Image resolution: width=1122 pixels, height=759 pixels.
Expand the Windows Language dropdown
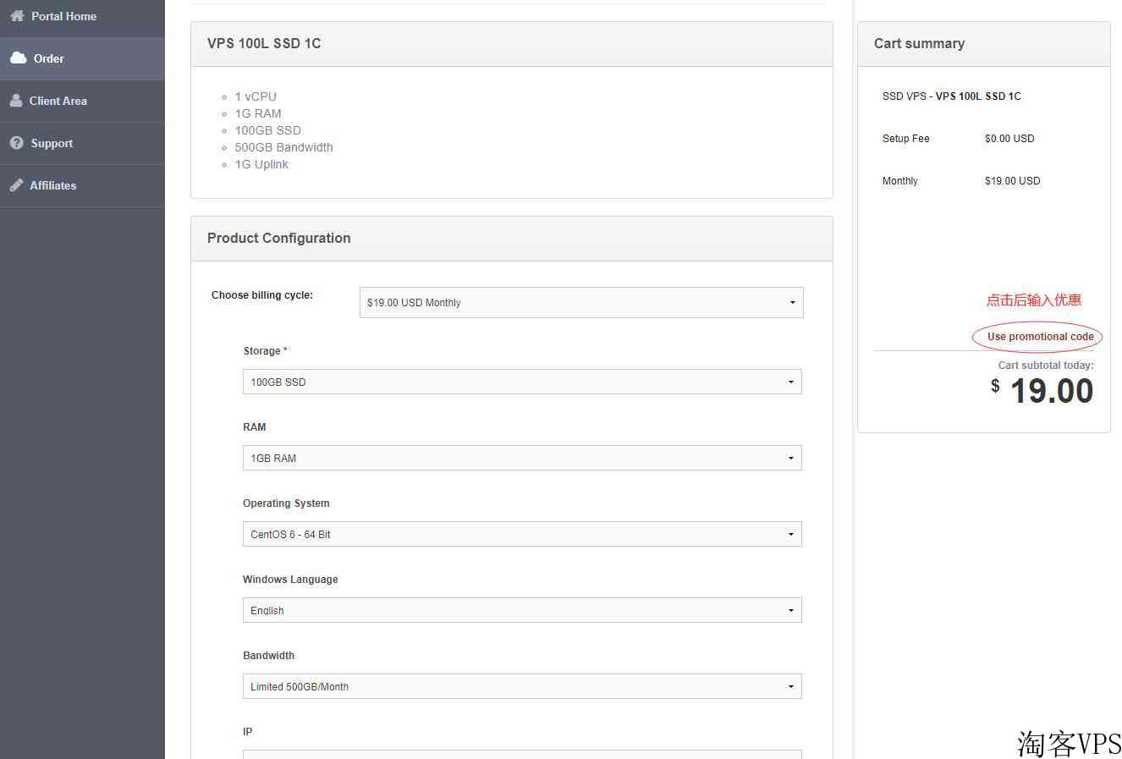point(522,611)
